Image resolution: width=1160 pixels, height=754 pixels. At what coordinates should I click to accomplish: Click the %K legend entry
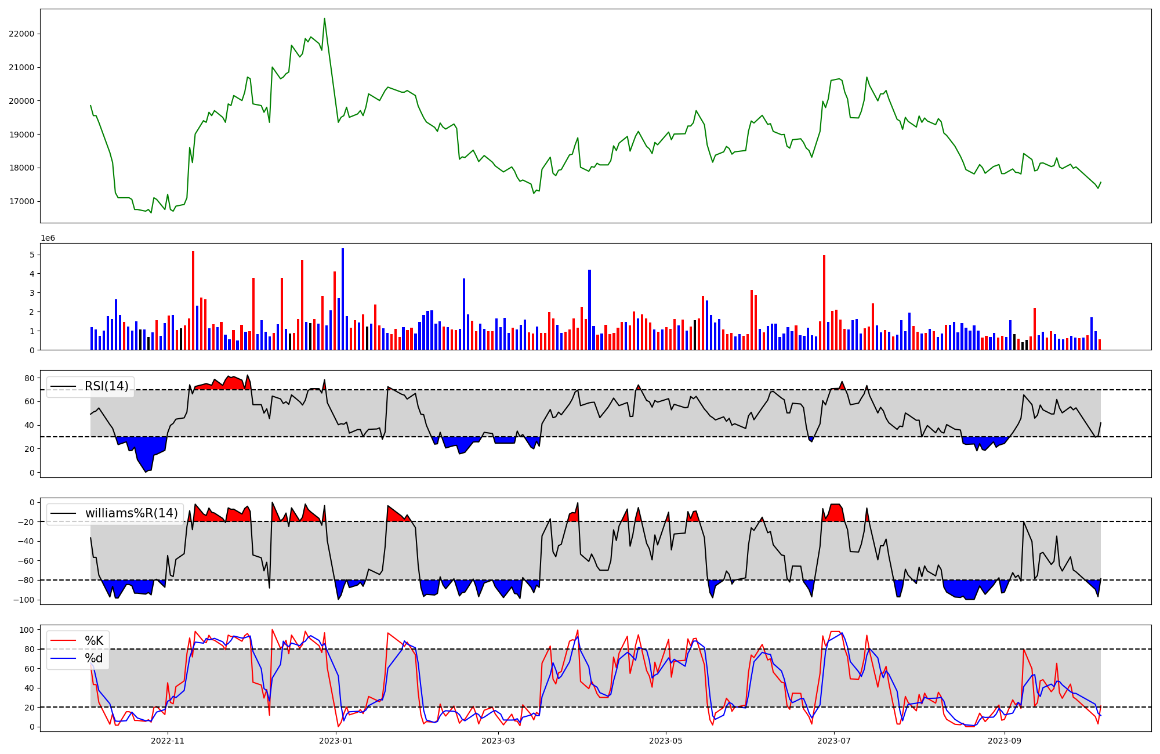(x=94, y=640)
